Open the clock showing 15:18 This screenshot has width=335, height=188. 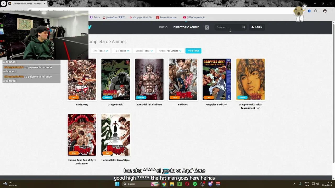tap(326, 184)
